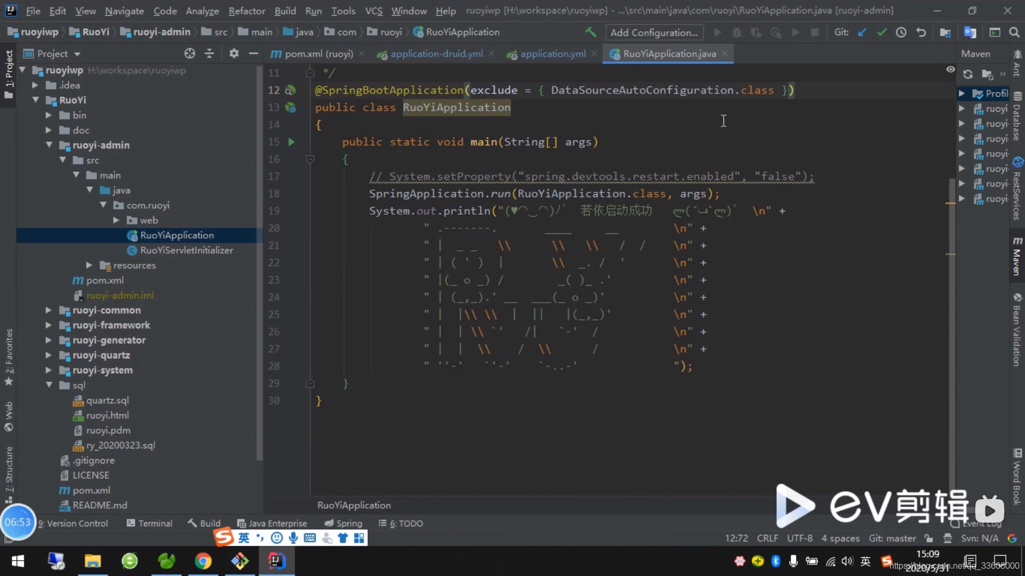Expand the .idea folder
This screenshot has width=1025, height=576.
(x=35, y=85)
